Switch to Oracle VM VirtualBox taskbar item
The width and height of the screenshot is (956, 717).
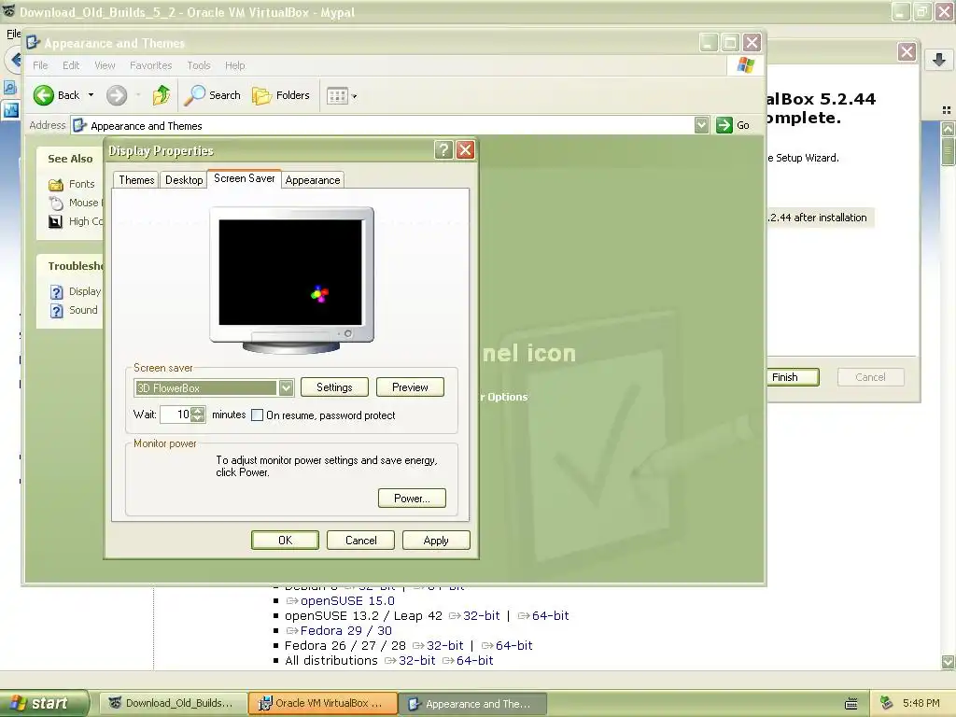click(323, 703)
